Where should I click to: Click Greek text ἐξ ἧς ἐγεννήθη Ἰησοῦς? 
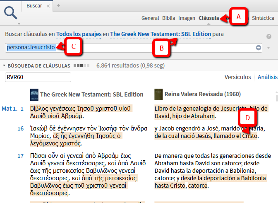(84, 136)
